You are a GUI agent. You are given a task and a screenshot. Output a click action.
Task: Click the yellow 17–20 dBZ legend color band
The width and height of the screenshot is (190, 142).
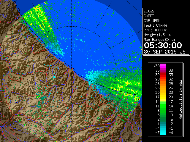click(x=163, y=97)
